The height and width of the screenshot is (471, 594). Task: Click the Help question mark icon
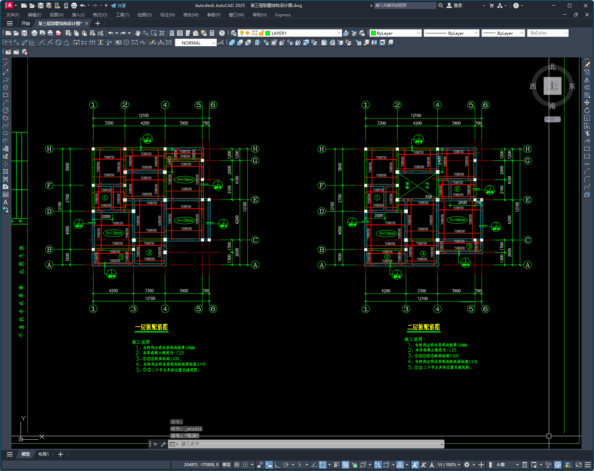pos(222,33)
